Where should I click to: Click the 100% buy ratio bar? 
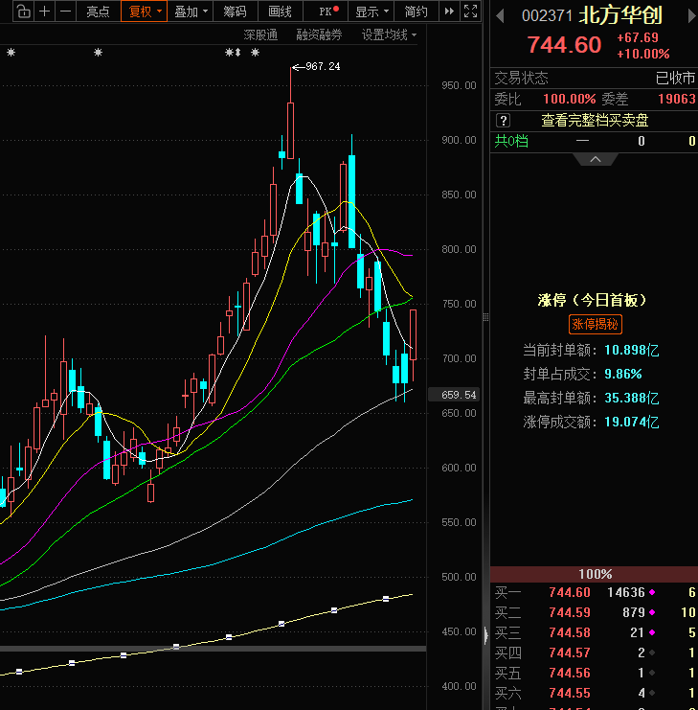(x=594, y=574)
